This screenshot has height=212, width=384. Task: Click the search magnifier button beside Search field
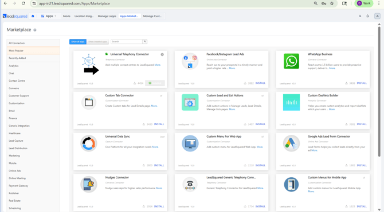click(145, 42)
